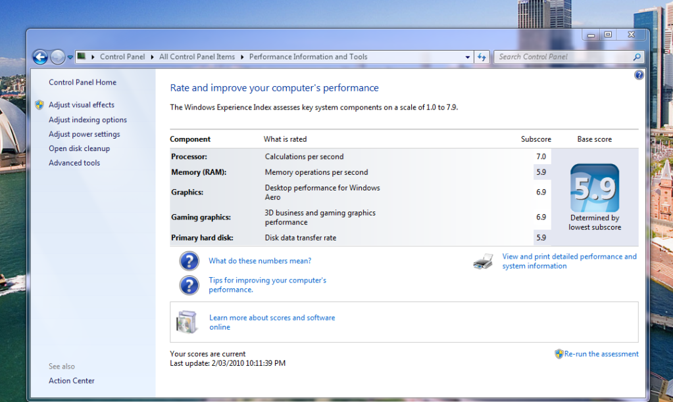Click the page heading Rate and improve
Viewport: 673px width, 402px height.
point(274,88)
